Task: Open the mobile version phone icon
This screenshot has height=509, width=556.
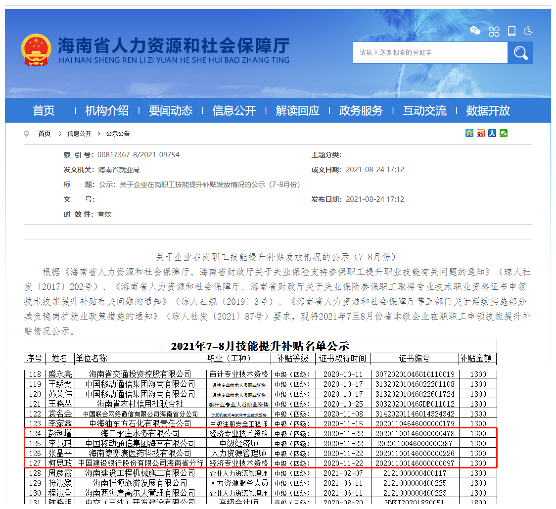Action: (x=511, y=31)
